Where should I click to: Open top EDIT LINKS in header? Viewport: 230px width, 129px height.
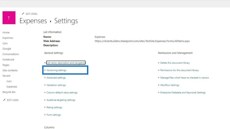[31, 14]
